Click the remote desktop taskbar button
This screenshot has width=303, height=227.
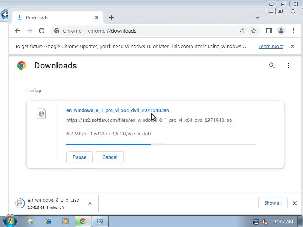tap(100, 221)
